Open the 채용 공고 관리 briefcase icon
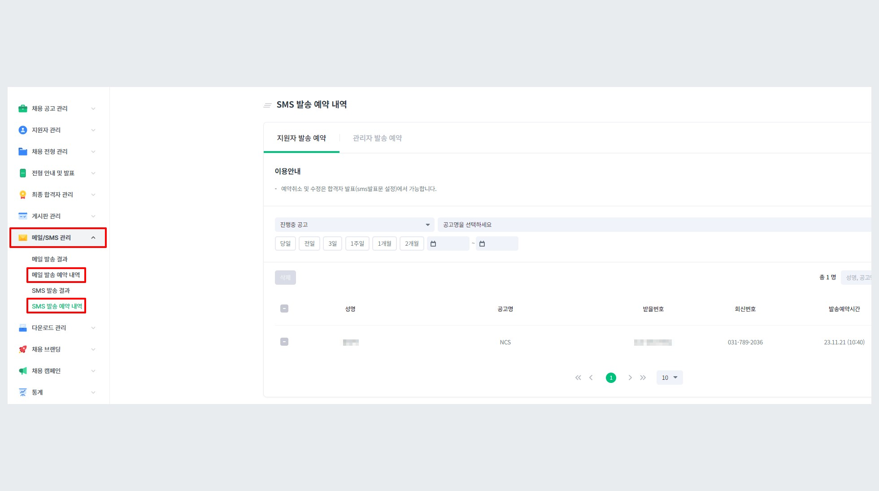The height and width of the screenshot is (491, 879). click(x=22, y=108)
